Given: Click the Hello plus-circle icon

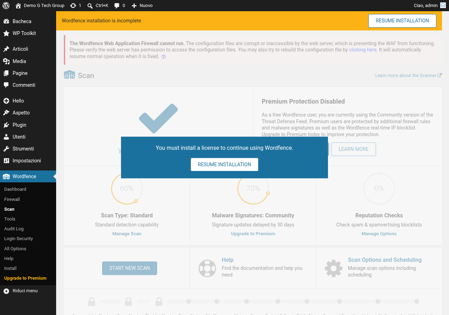Looking at the screenshot, I should click(x=6, y=101).
